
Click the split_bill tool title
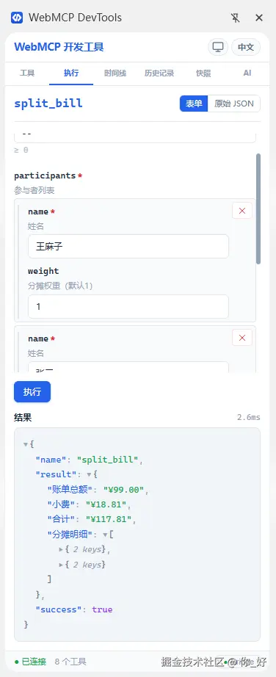[48, 104]
